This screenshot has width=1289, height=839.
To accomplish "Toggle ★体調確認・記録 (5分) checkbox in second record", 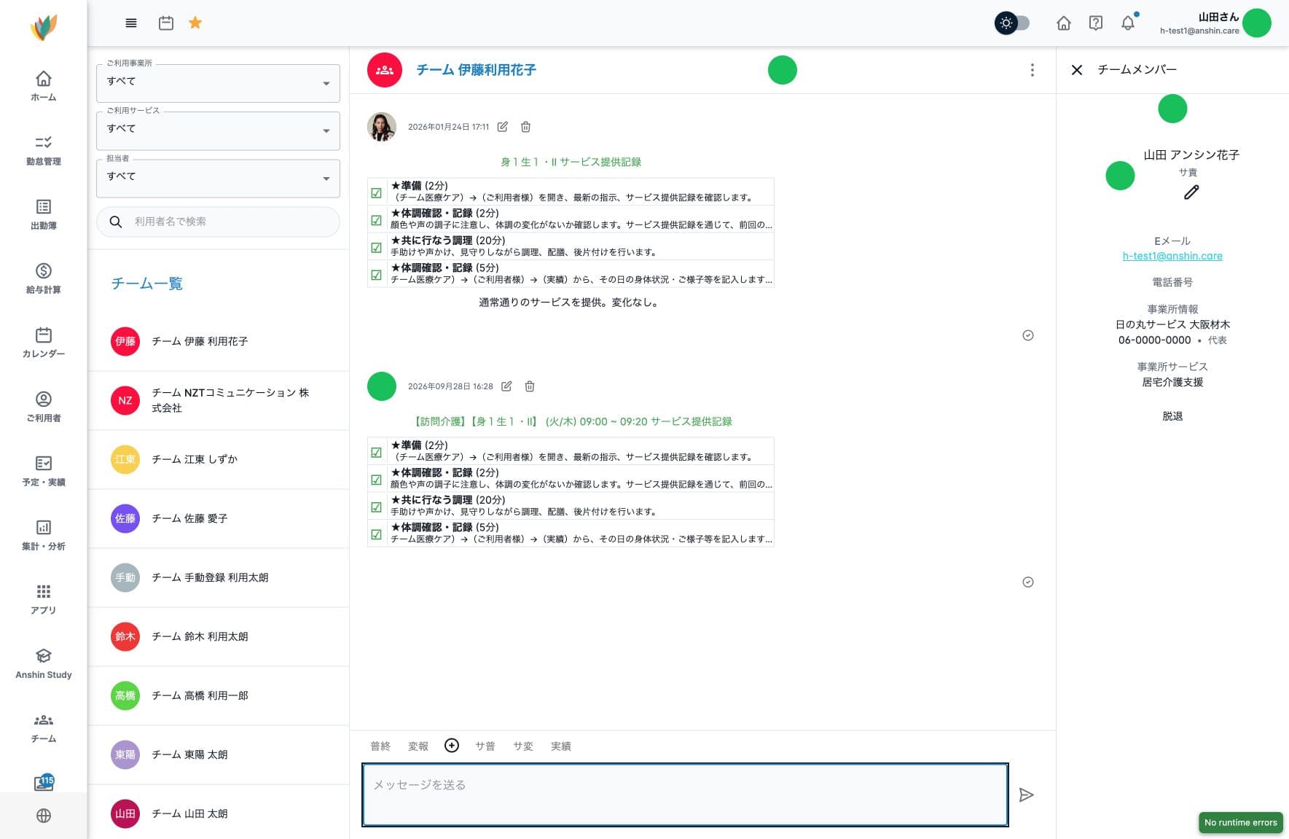I will (x=377, y=534).
